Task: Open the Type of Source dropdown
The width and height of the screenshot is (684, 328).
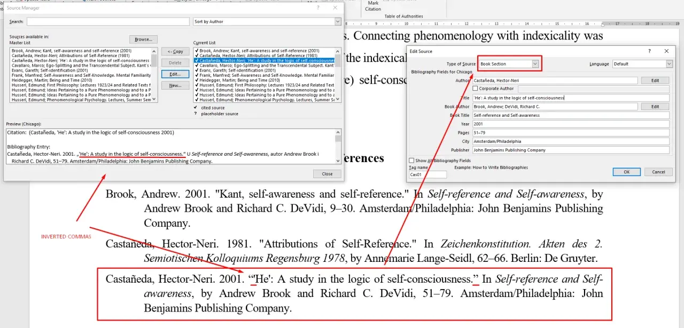Action: (x=535, y=64)
